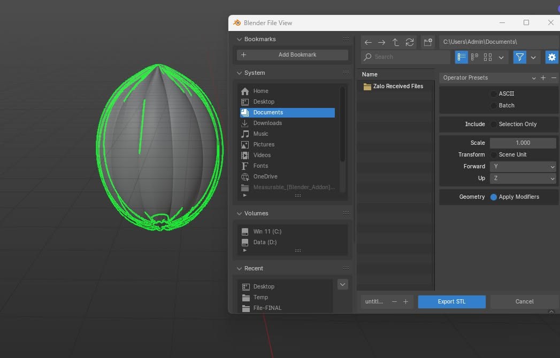Create a new directory icon

click(x=428, y=42)
